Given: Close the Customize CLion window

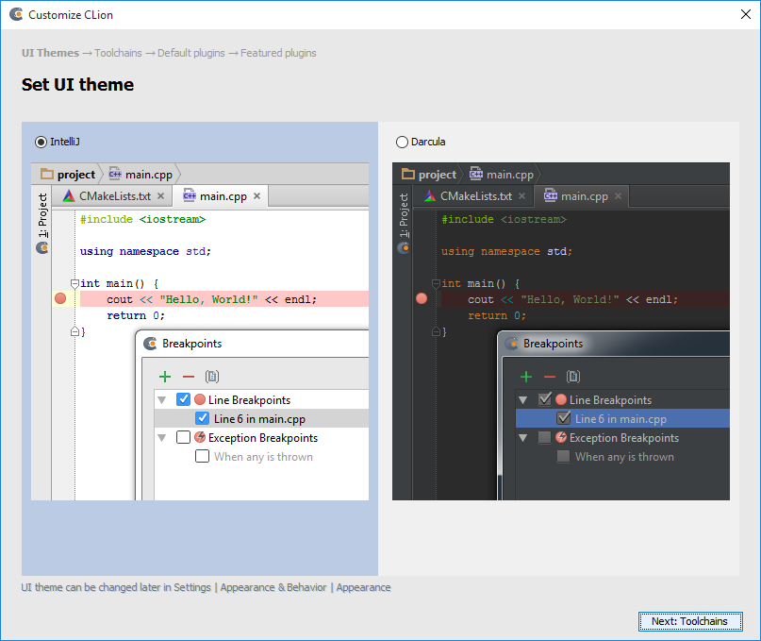Looking at the screenshot, I should [x=744, y=15].
